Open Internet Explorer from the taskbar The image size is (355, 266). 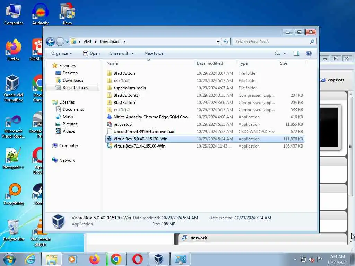pyautogui.click(x=30, y=259)
